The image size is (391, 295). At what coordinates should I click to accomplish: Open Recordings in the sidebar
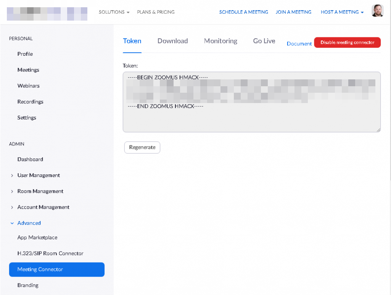[x=30, y=102]
